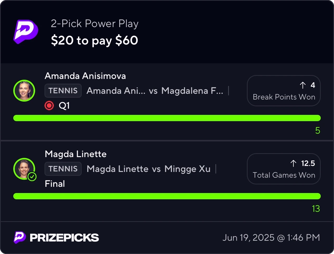The width and height of the screenshot is (334, 254).
Task: Select the TENNIS tag on Linette's pick
Action: 63,169
